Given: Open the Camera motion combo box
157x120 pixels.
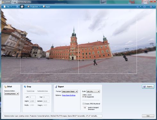Looking at the screenshot, I should (12, 94).
